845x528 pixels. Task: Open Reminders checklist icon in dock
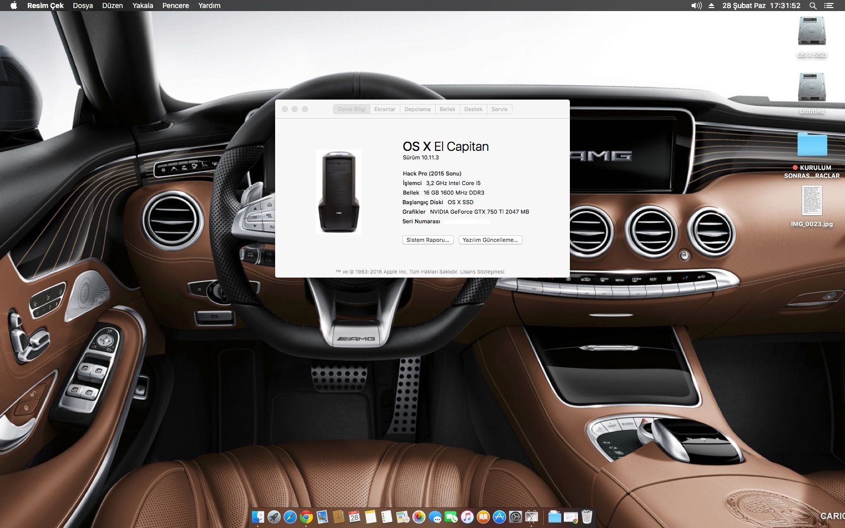(387, 516)
